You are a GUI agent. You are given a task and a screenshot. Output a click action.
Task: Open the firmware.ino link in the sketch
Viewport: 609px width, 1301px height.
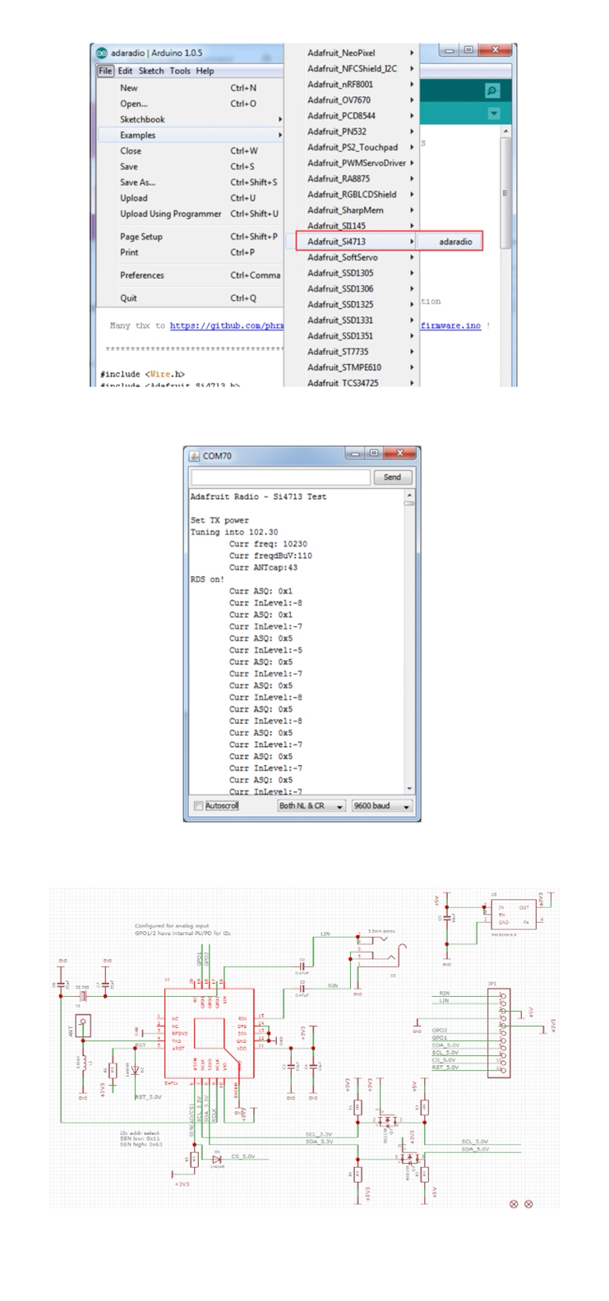point(451,325)
